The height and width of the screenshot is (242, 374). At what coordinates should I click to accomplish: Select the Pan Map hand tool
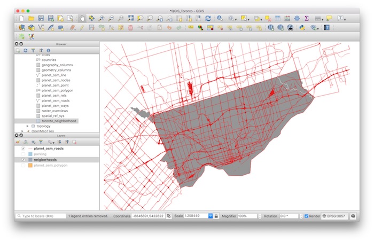pyautogui.click(x=82, y=18)
